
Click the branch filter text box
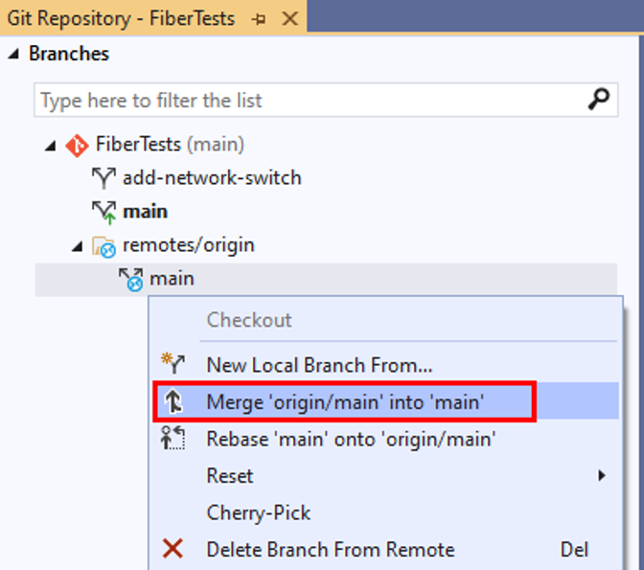tap(307, 100)
